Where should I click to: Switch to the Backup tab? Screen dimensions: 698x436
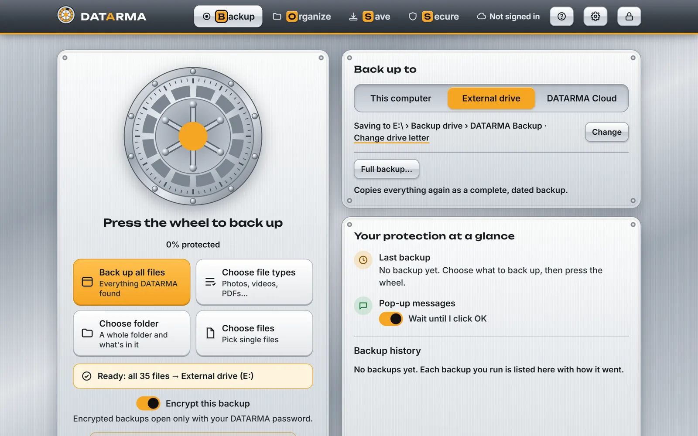pos(228,17)
